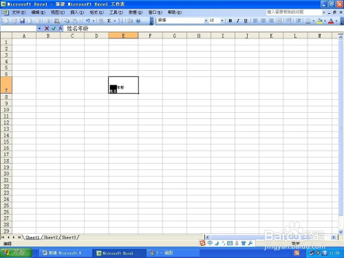Click in the formula bar text
The image size is (344, 258).
coord(78,28)
